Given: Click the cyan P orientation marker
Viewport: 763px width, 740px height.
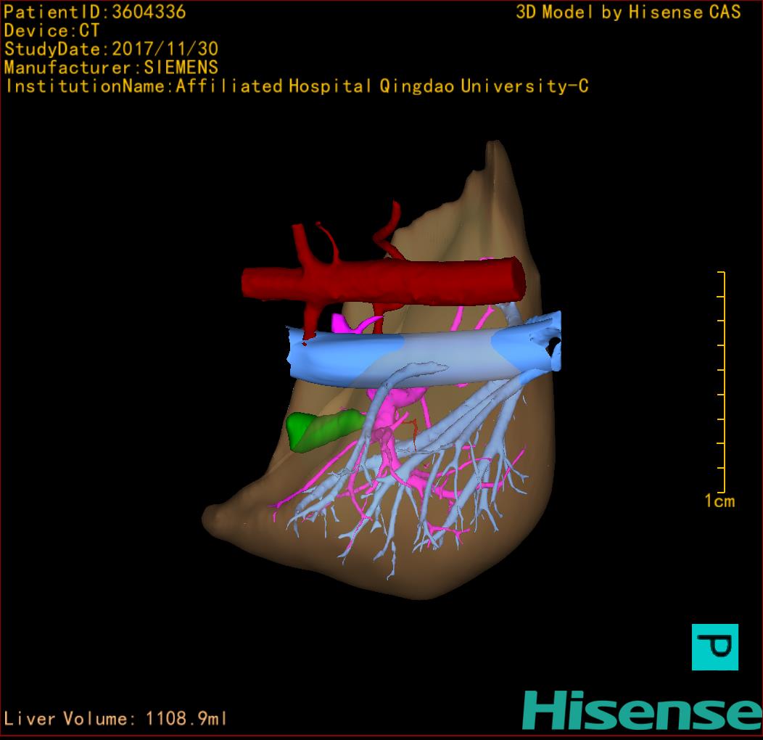Looking at the screenshot, I should click(x=714, y=646).
